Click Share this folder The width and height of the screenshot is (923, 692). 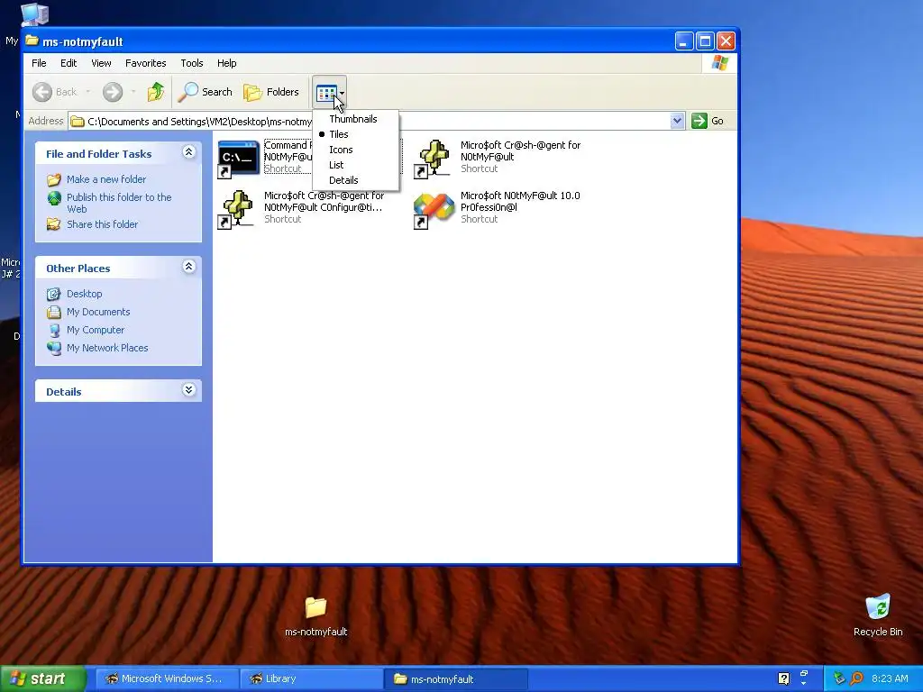(102, 224)
